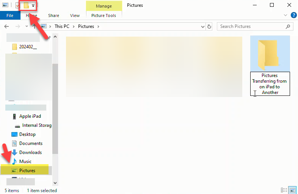Open the recent locations dropdown arrow
This screenshot has height=194, width=298.
coord(27,26)
